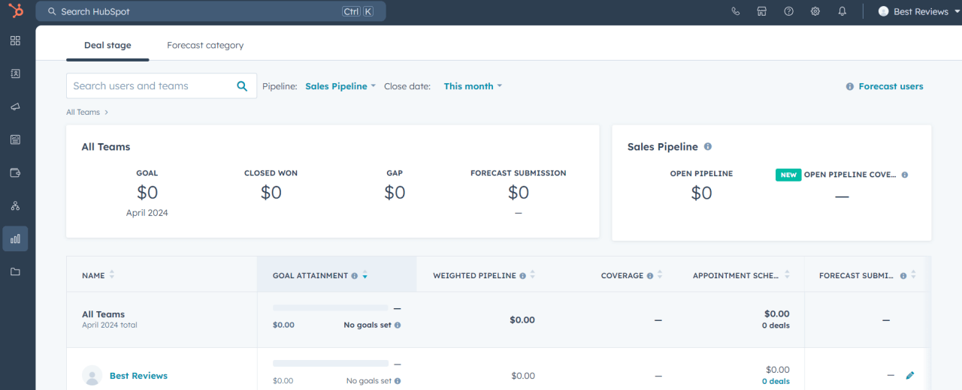Open the Workspaces grid icon in sidebar
Screen dimensions: 962x390
pyautogui.click(x=15, y=40)
